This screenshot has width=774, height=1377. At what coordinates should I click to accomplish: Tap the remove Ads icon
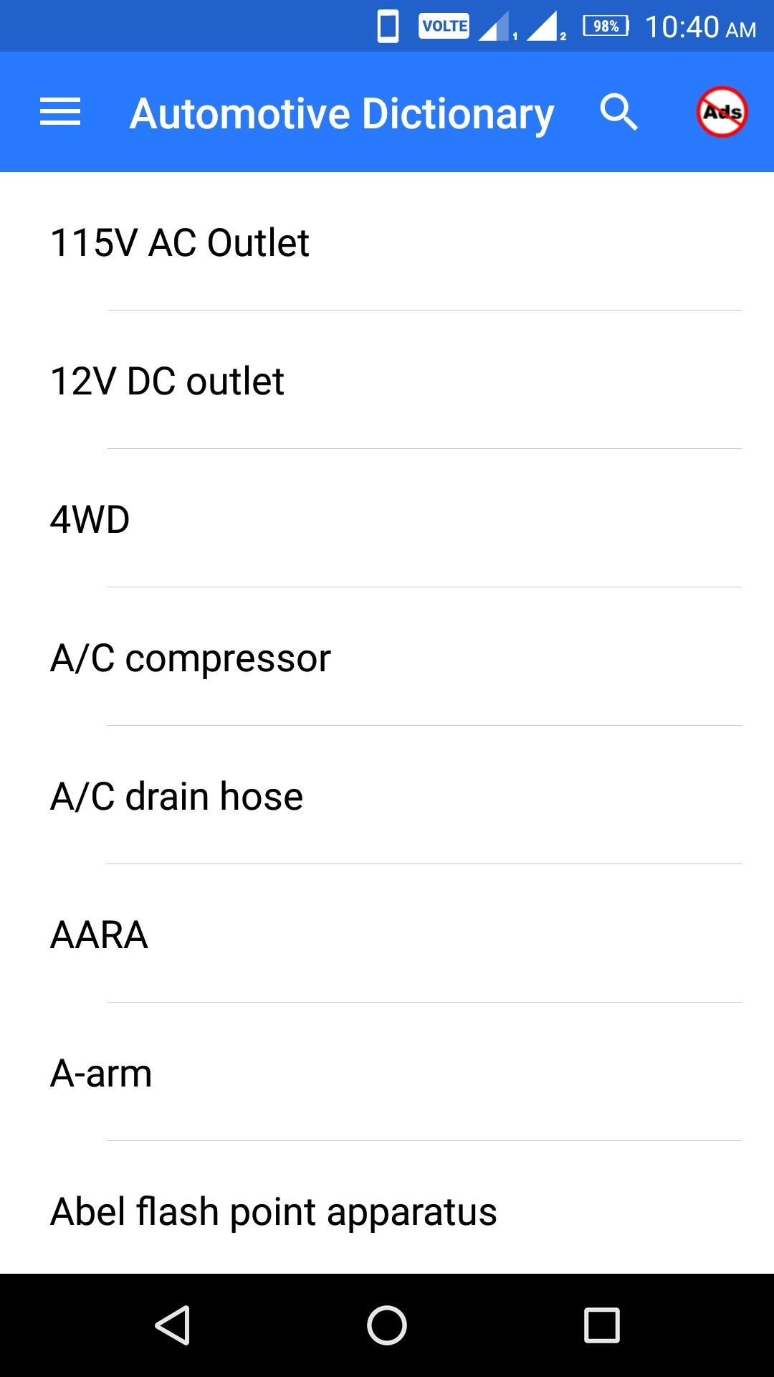coord(722,112)
